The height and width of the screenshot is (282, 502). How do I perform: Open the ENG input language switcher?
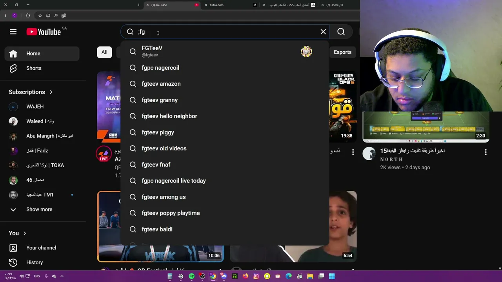point(37,276)
